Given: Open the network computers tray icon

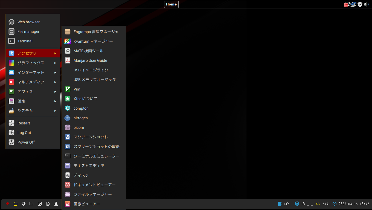Looking at the screenshot, I should pos(353,4).
